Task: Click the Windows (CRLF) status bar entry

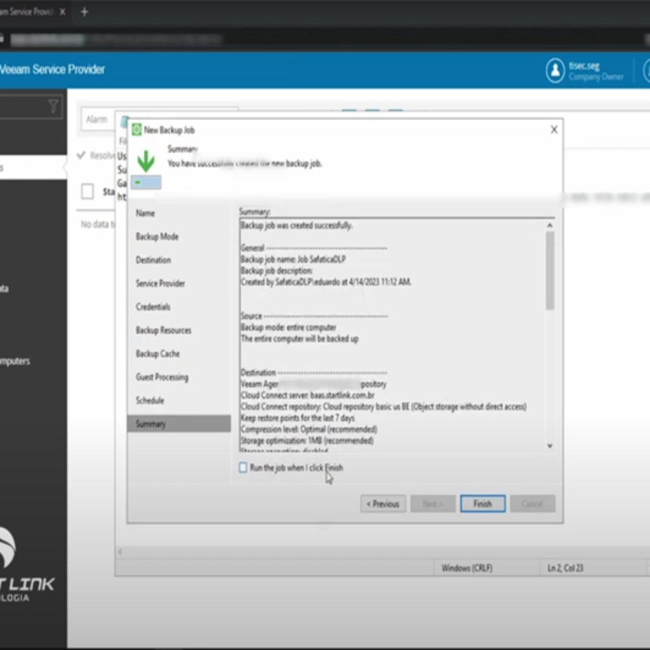Action: pyautogui.click(x=467, y=568)
